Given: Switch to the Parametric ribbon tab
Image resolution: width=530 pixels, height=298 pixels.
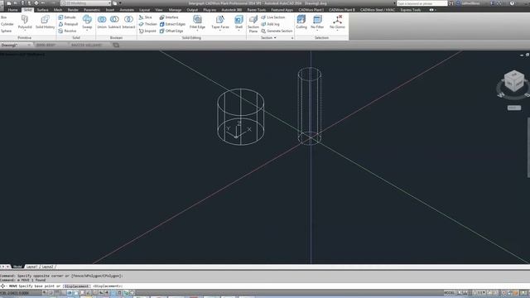Looking at the screenshot, I should [x=92, y=10].
